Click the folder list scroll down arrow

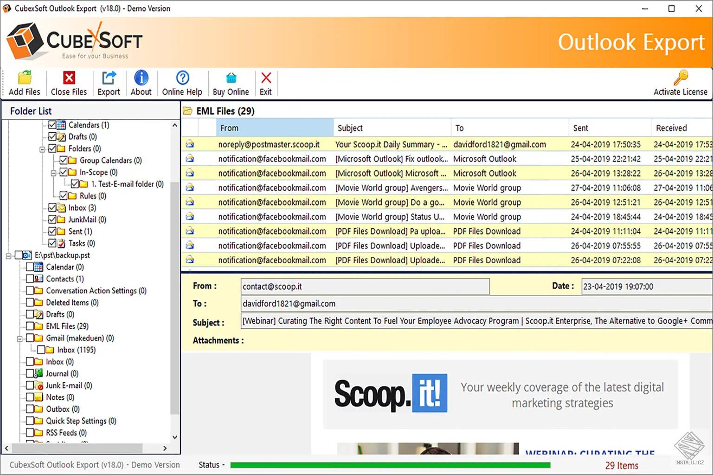(x=175, y=437)
